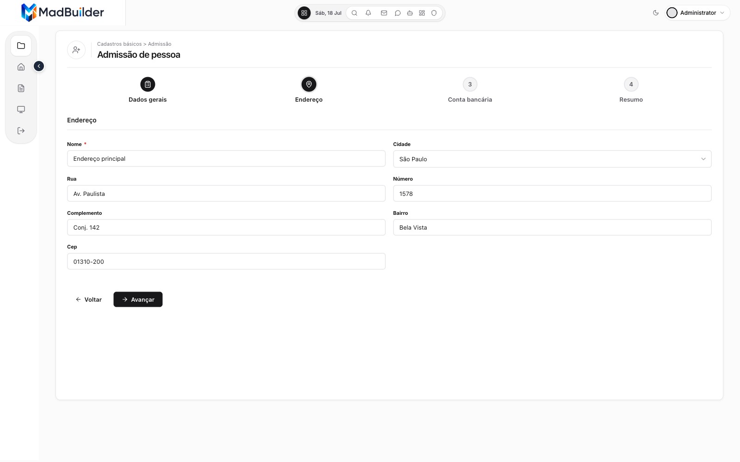Click the Rua input field
740x462 pixels.
click(226, 194)
